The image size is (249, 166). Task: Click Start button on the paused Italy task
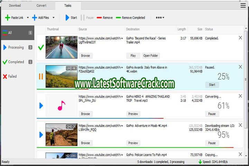(212, 84)
